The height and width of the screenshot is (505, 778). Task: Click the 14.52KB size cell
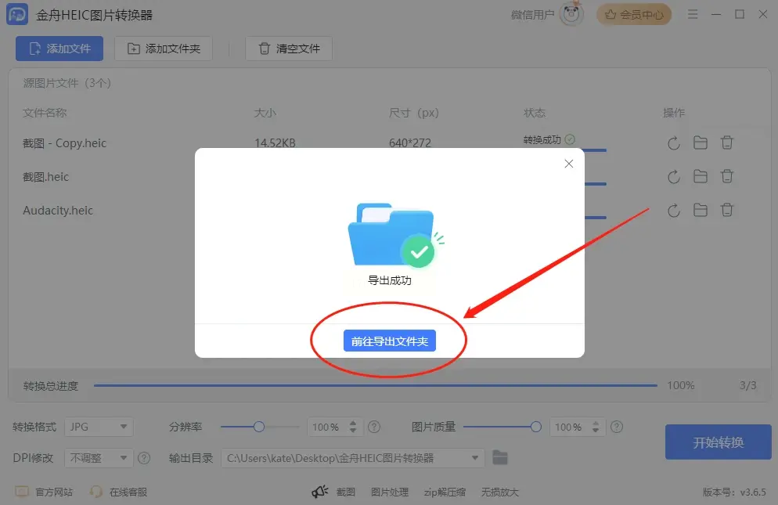coord(275,143)
